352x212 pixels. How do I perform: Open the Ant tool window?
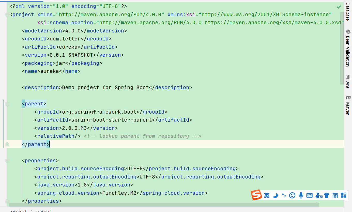pos(348,82)
